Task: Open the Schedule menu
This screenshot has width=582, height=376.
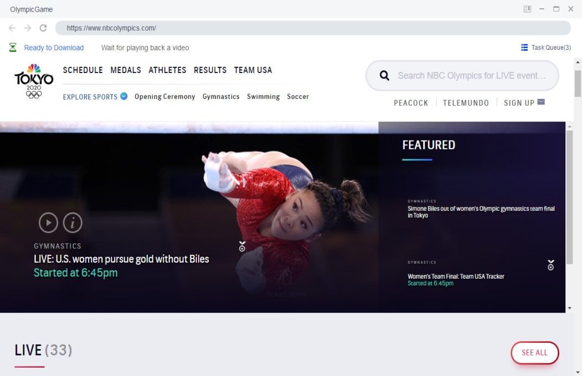Action: (x=83, y=70)
